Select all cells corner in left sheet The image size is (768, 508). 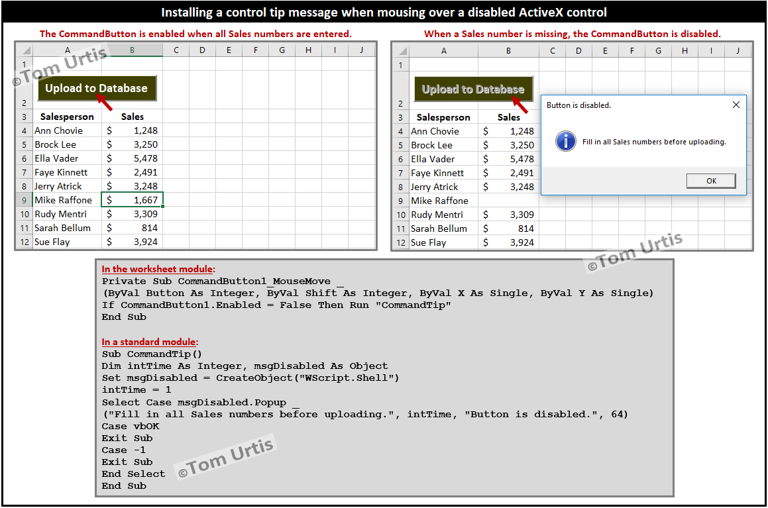pyautogui.click(x=25, y=50)
